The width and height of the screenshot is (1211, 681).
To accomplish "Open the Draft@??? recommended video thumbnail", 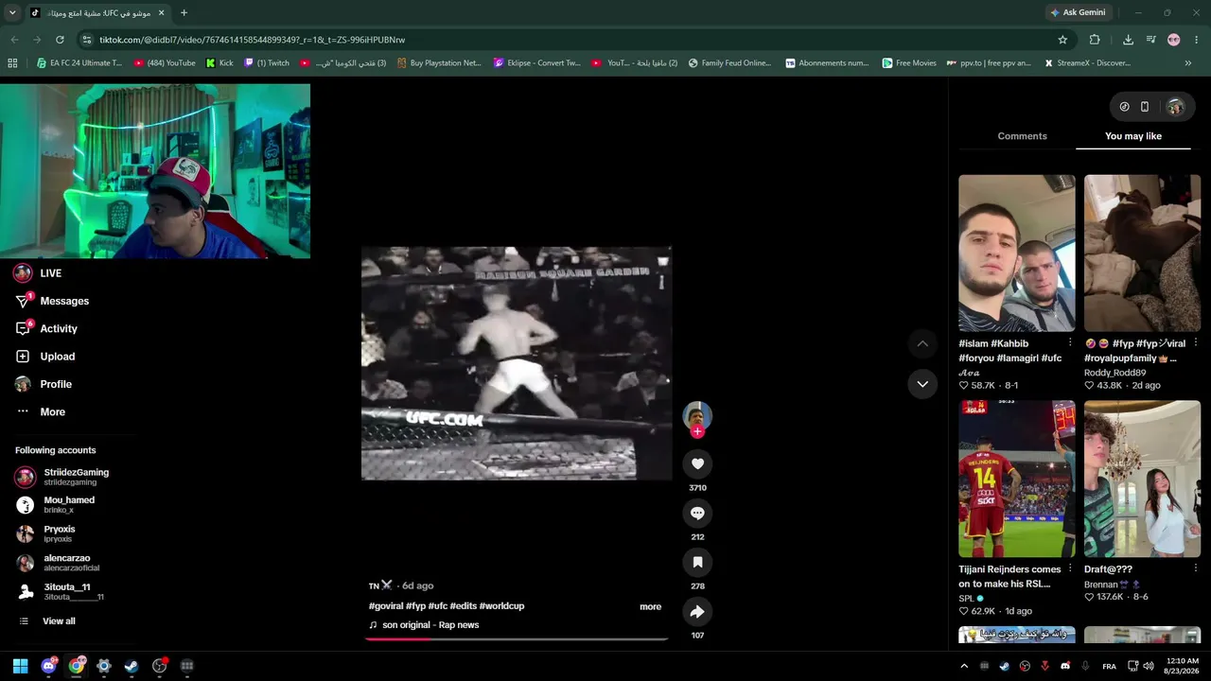I will tap(1142, 479).
